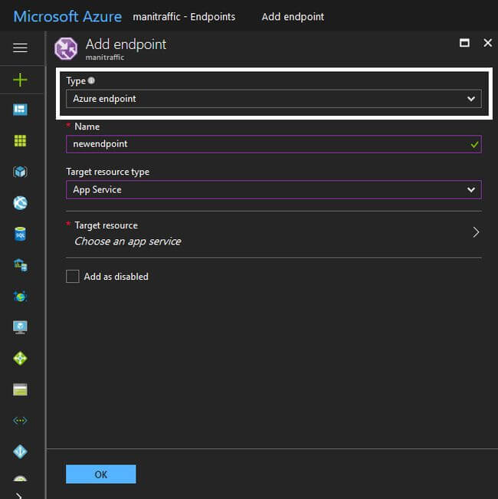This screenshot has height=499, width=498.
Task: Open Storage accounts icon in sidebar
Action: 21,389
